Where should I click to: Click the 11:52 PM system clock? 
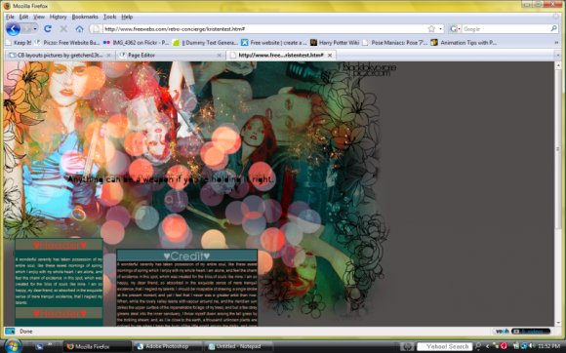coord(548,346)
